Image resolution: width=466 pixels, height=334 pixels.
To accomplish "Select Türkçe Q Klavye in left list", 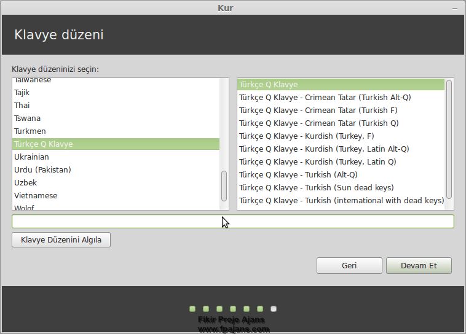I will [116, 144].
